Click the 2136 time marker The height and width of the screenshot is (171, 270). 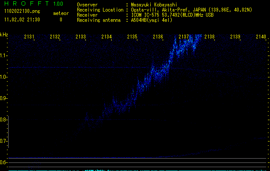click(x=158, y=37)
